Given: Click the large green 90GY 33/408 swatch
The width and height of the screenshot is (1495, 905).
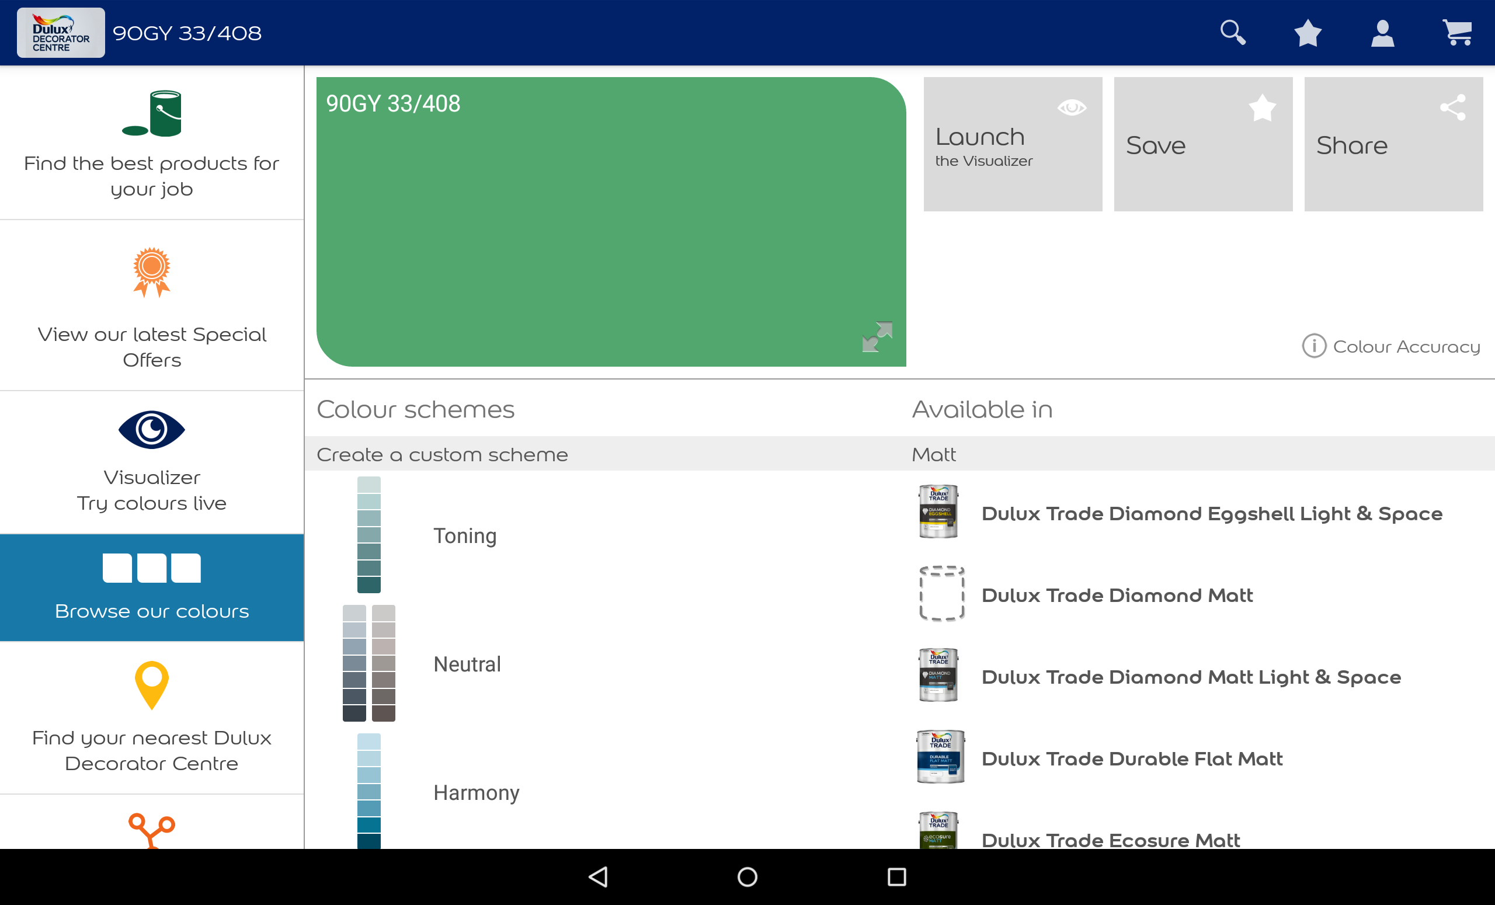Looking at the screenshot, I should 611,221.
